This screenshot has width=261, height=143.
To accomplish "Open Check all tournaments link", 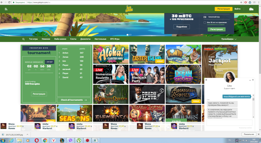I will coord(74,100).
